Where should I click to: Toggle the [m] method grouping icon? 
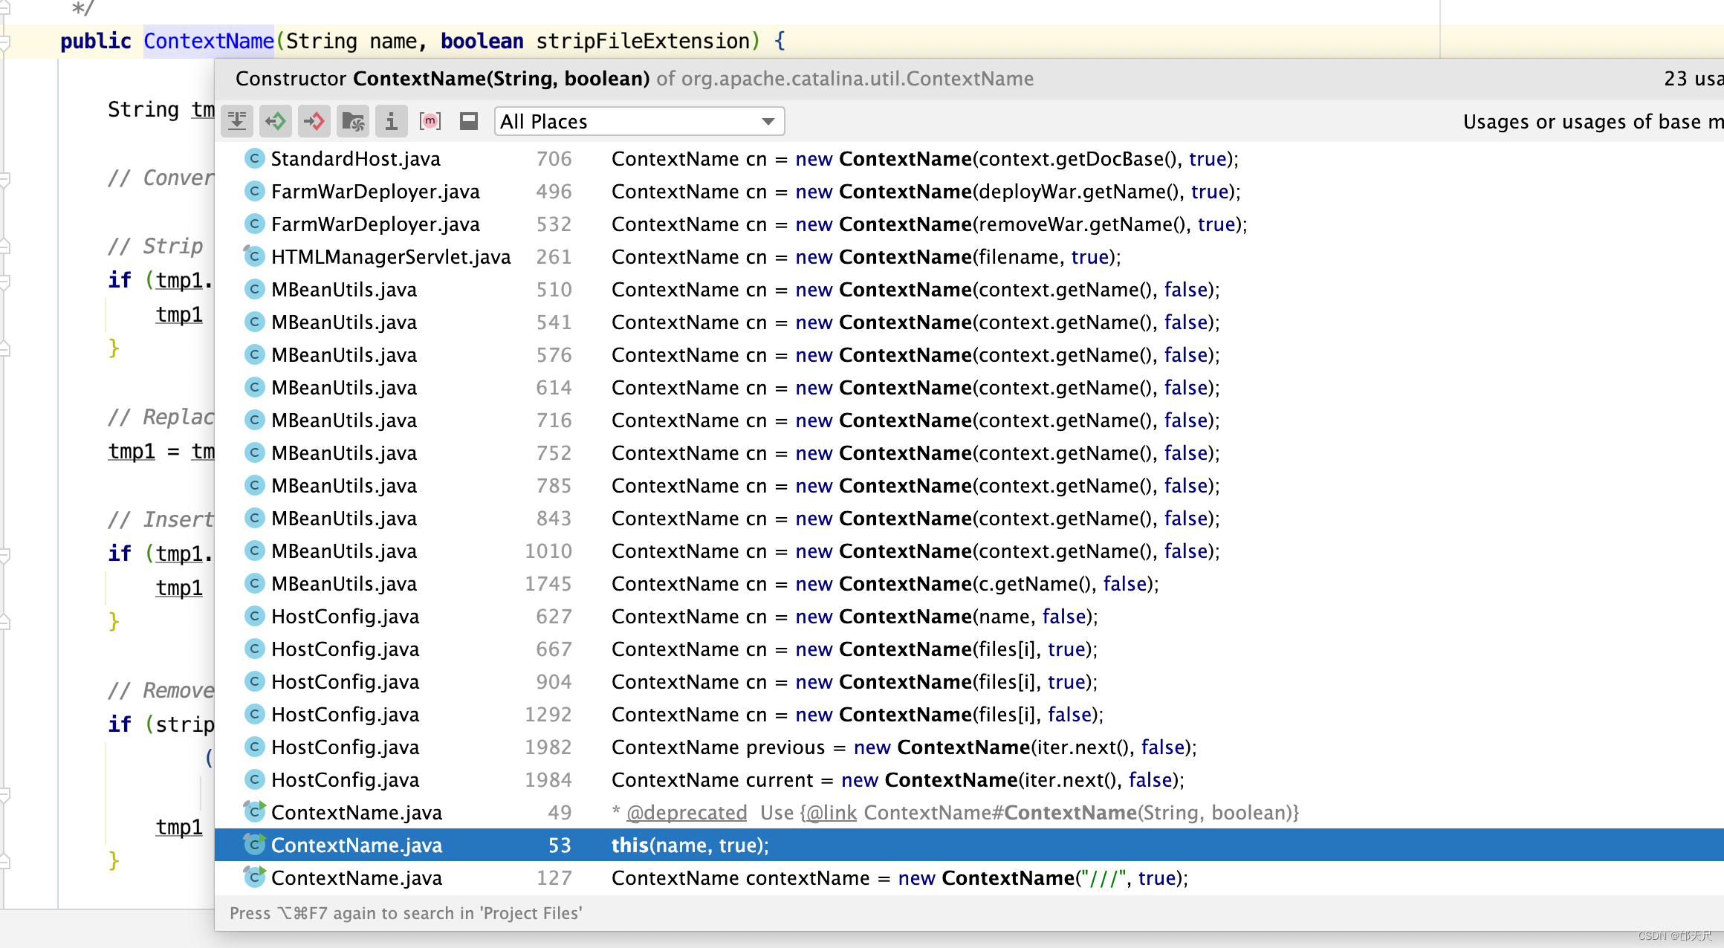(430, 121)
